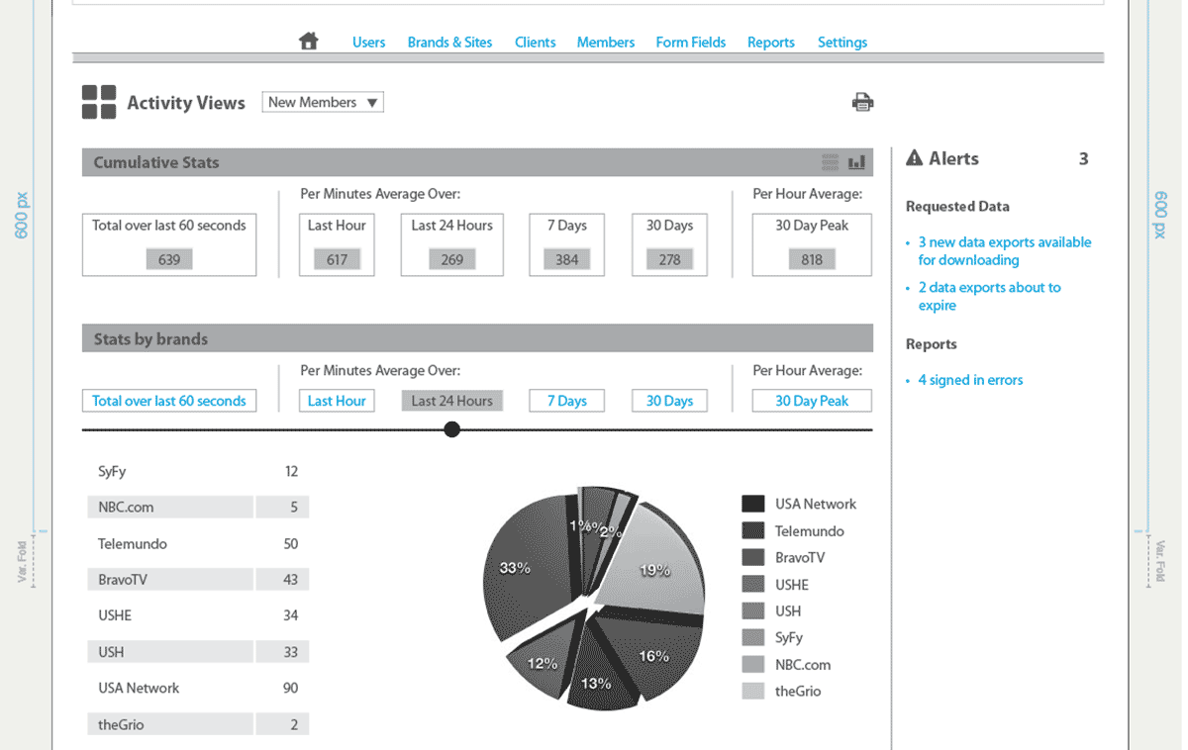
Task: Select 30 Day Peak brand stats filter
Action: tap(811, 401)
